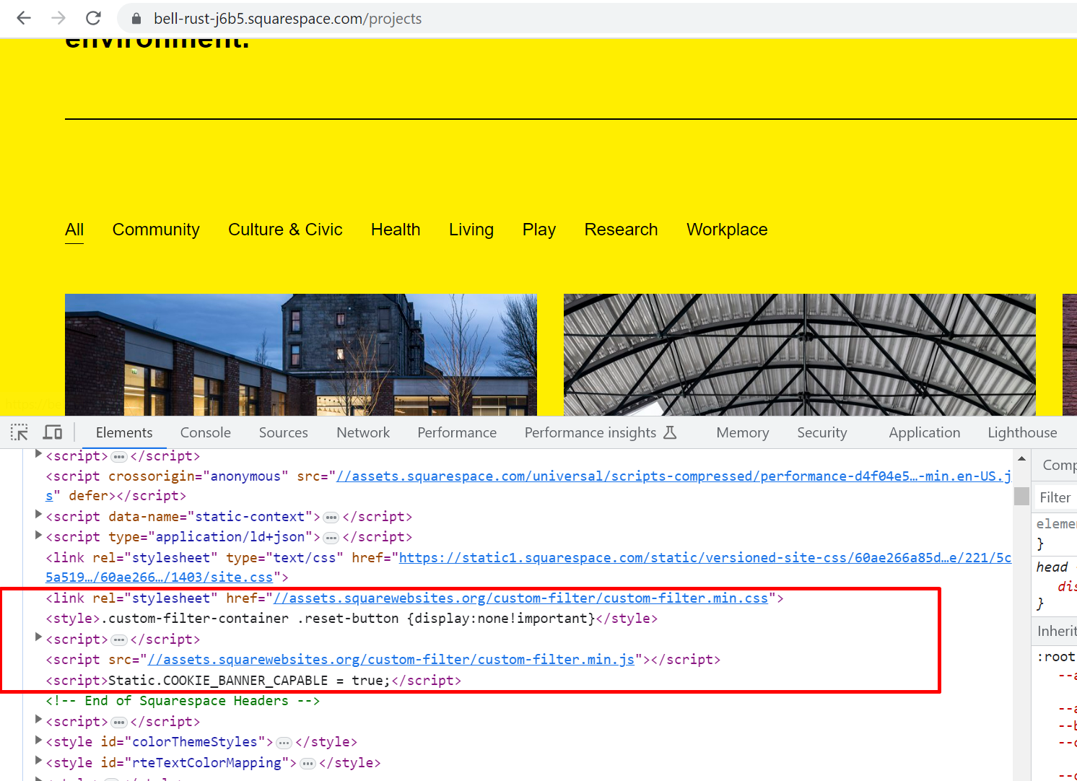Select the .custom-filter-container reset-button style line
Viewport: 1077px width, 781px height.
click(352, 619)
